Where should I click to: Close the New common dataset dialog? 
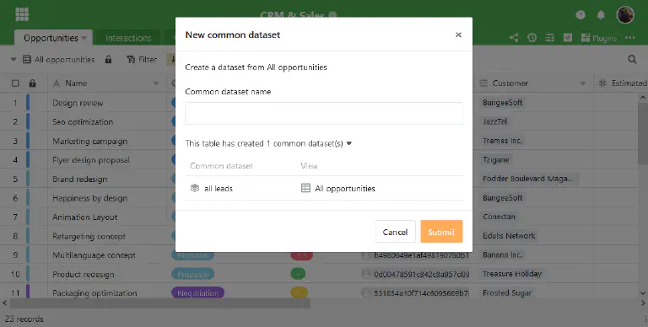[458, 35]
